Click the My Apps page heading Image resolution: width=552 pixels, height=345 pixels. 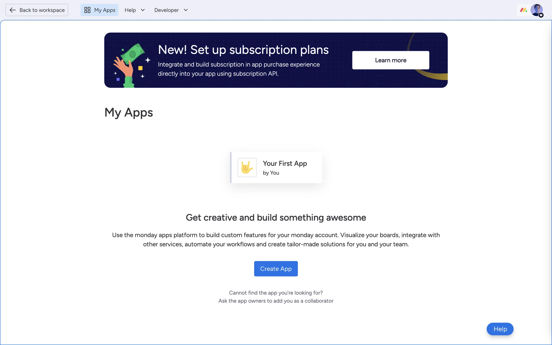click(129, 112)
